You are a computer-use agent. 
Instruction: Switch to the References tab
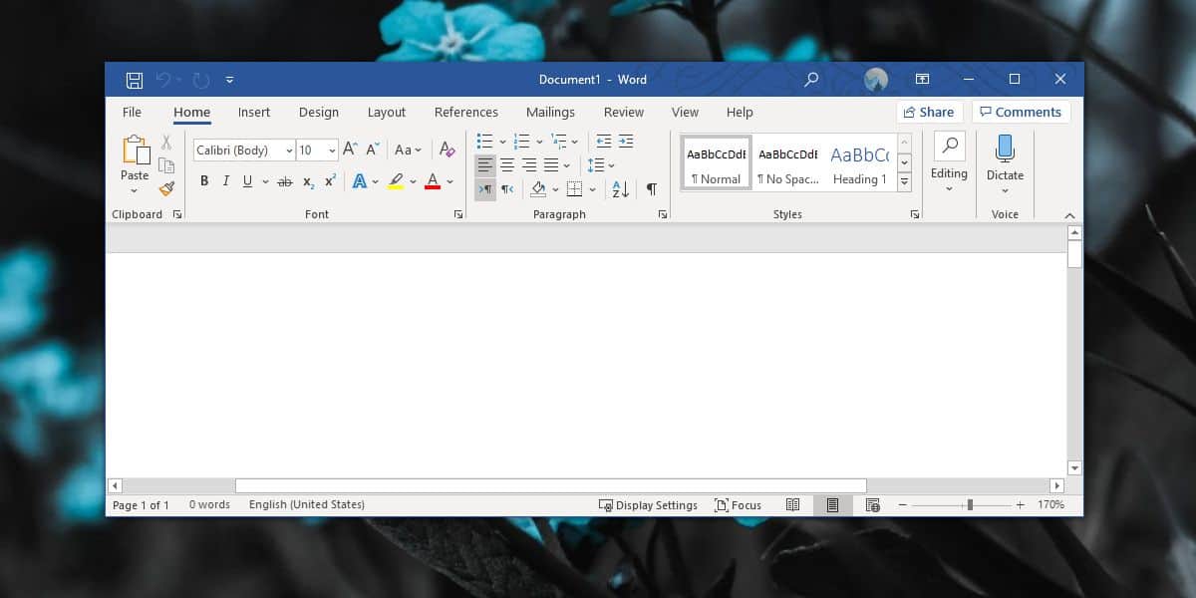click(x=466, y=112)
